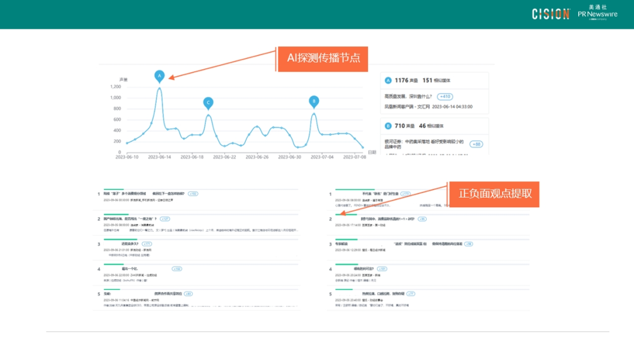Click the orange 正负面观点提取 label

point(495,193)
